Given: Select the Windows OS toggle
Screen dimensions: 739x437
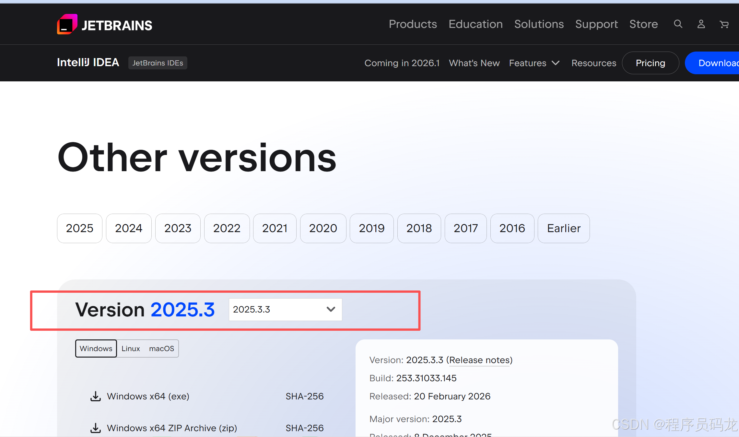Looking at the screenshot, I should pos(96,348).
